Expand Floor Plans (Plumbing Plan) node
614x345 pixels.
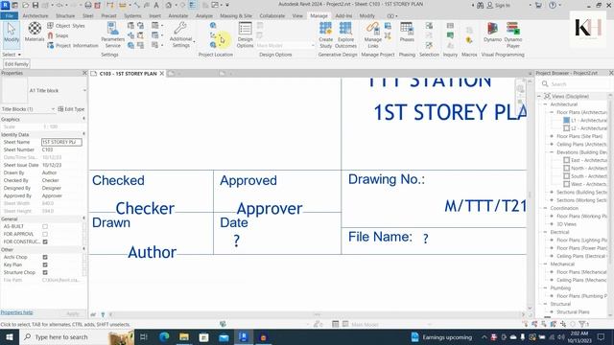click(x=552, y=296)
